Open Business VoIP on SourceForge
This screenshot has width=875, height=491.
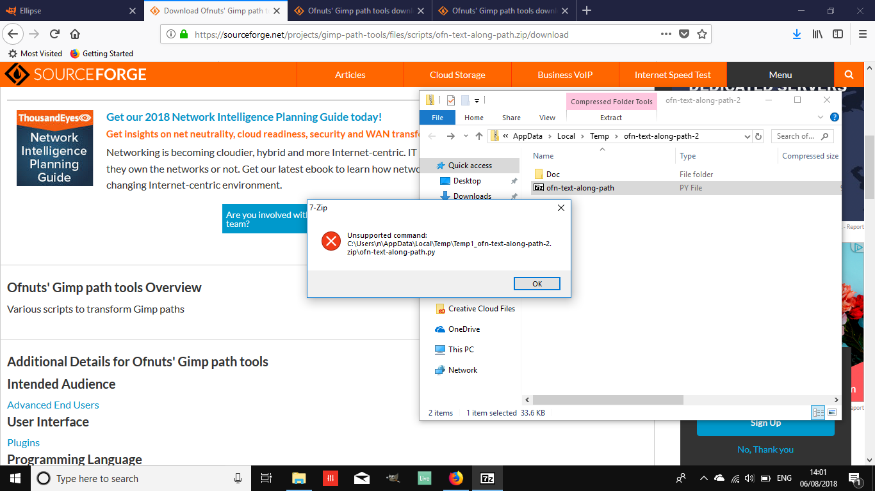point(565,75)
